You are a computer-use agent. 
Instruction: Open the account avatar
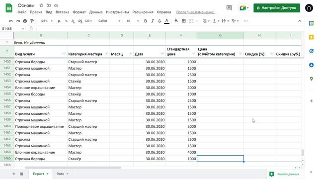click(x=309, y=8)
